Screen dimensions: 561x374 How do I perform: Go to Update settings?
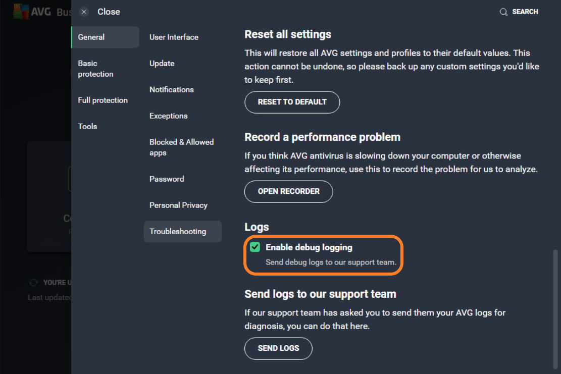(162, 63)
